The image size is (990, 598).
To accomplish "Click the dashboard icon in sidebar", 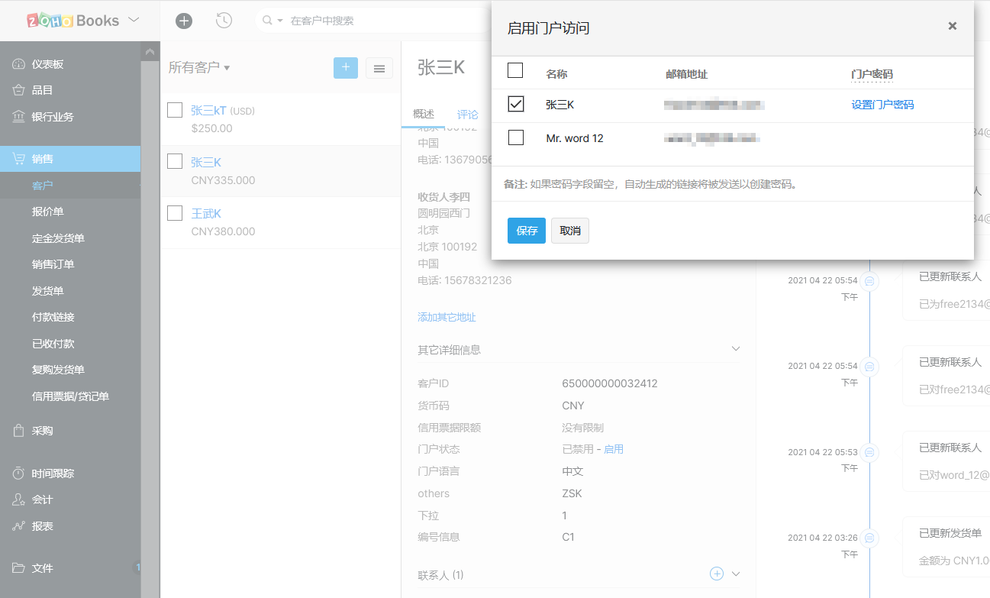I will point(18,64).
